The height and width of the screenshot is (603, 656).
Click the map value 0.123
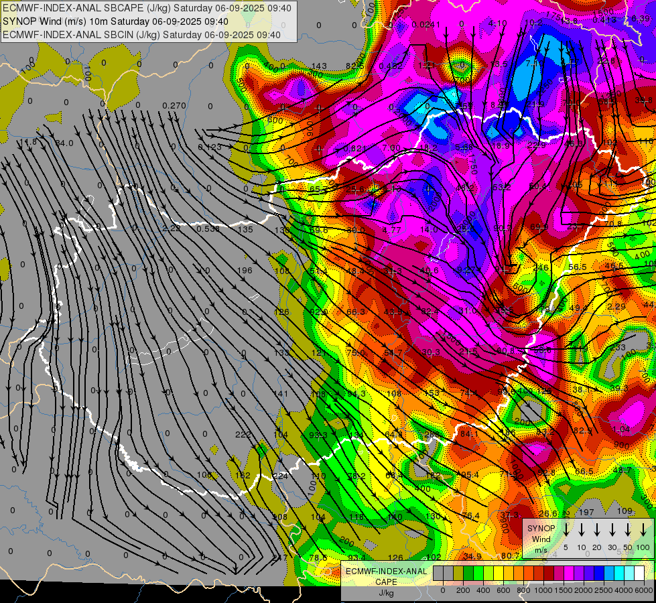click(x=210, y=147)
